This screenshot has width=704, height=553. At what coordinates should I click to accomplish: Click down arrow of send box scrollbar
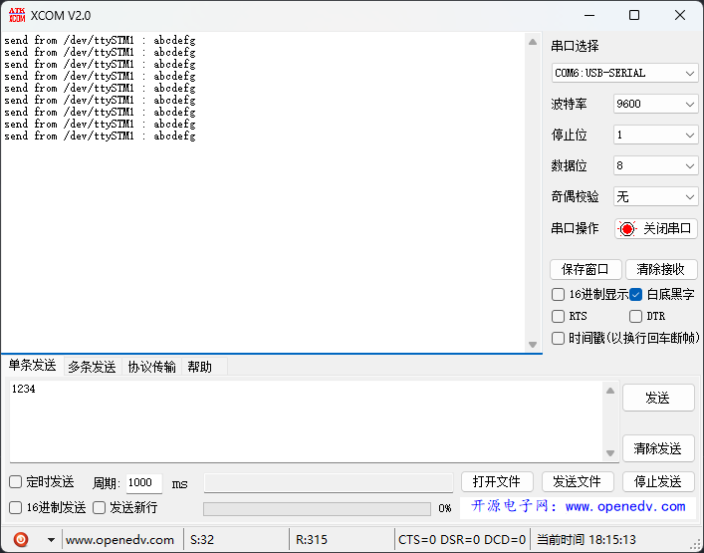point(610,453)
